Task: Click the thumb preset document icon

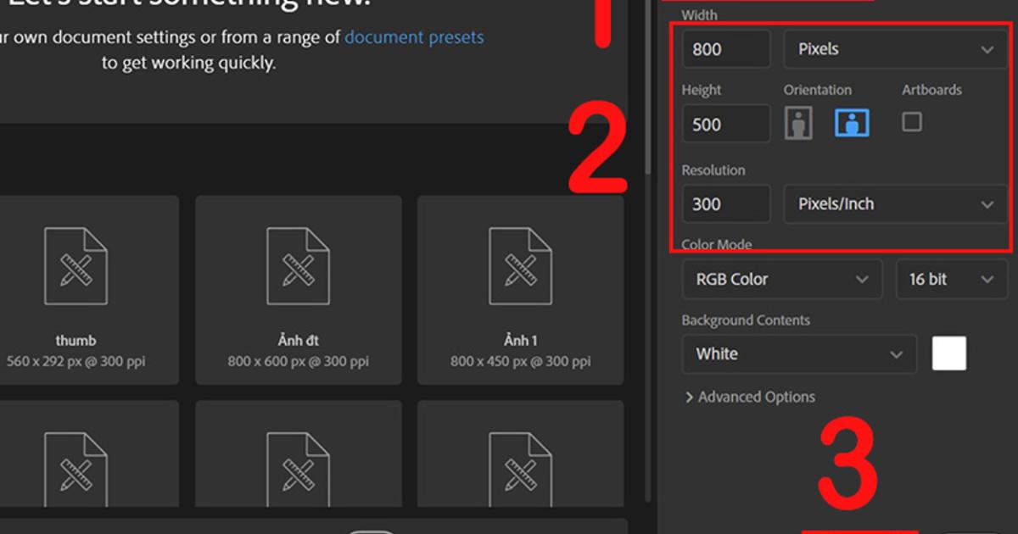Action: click(x=76, y=265)
